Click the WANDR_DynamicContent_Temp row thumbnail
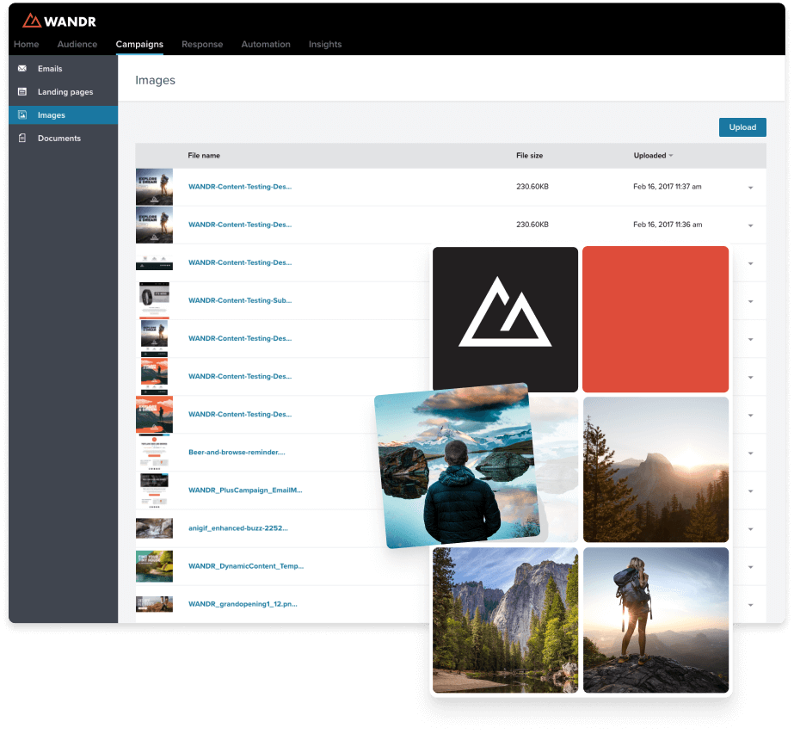The width and height of the screenshot is (794, 734). pyautogui.click(x=154, y=566)
